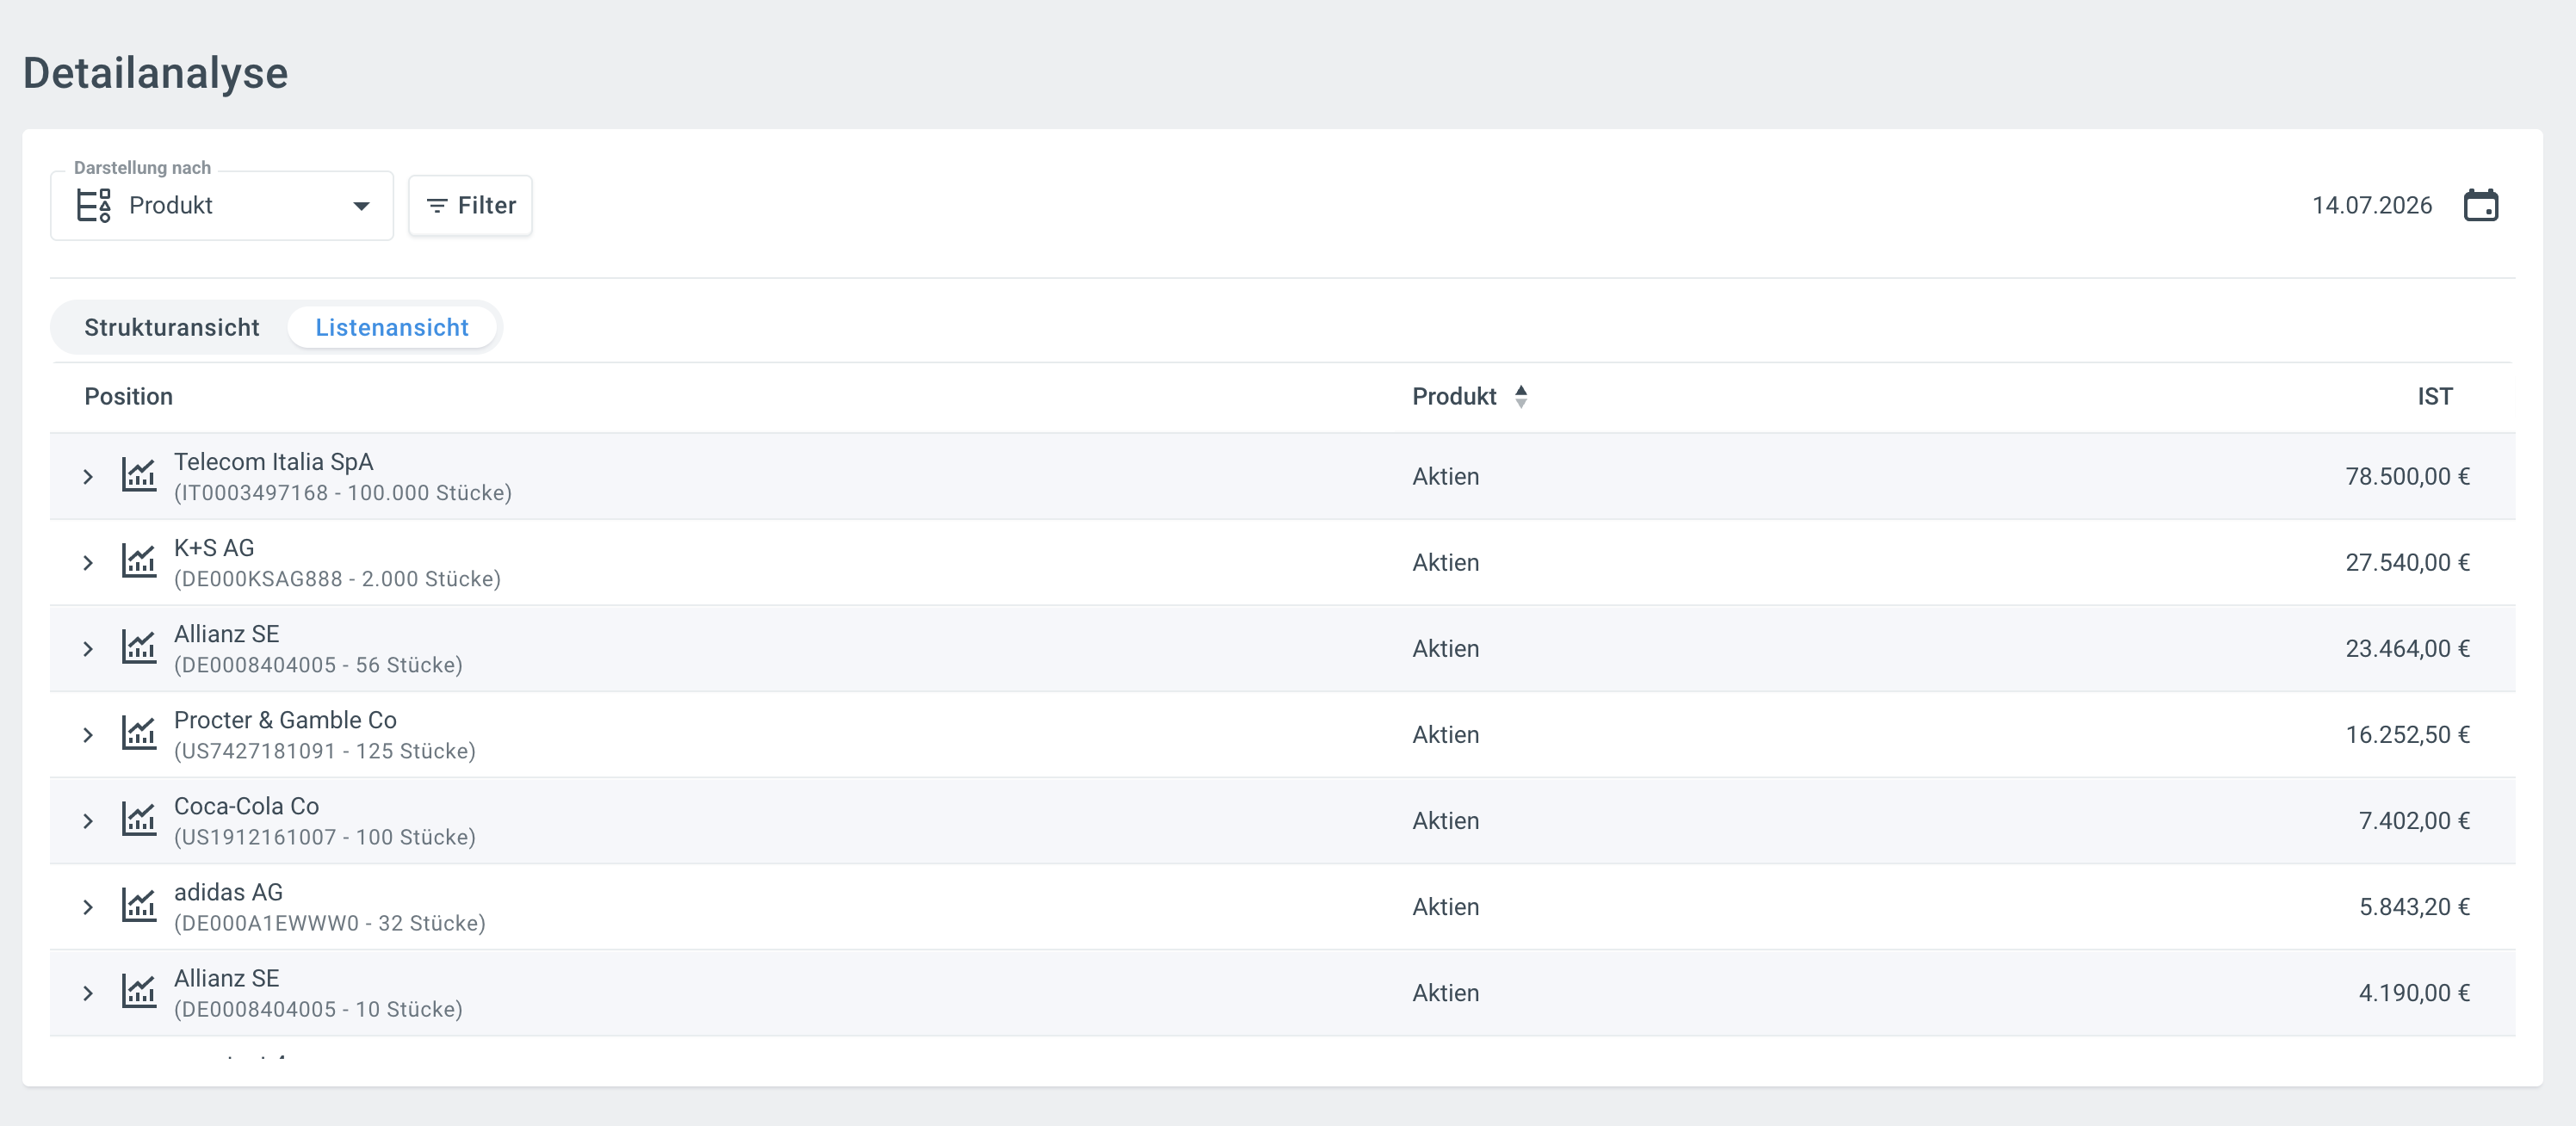Select the Listenansicht tab
Screen dimensions: 2576x1126
(x=392, y=327)
